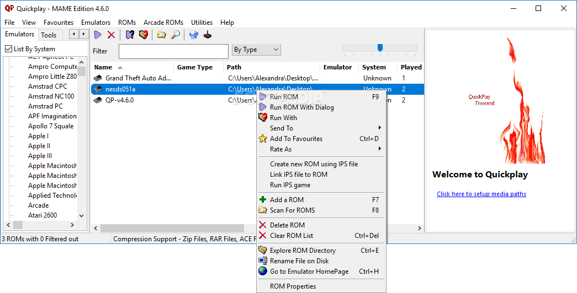
Task: Sort by the Name column header
Action: coord(133,67)
